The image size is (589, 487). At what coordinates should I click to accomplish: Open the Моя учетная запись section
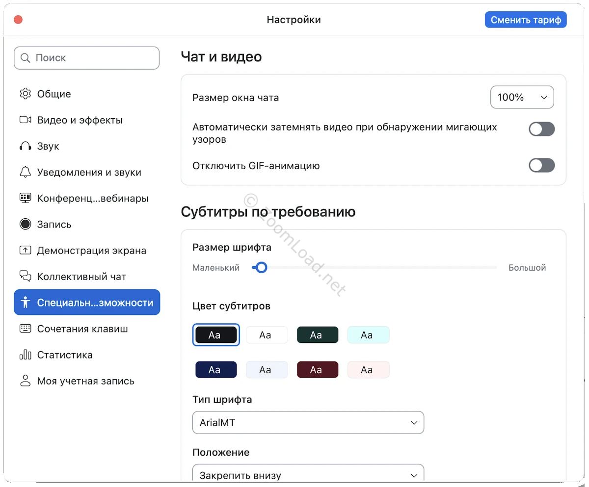coord(85,381)
